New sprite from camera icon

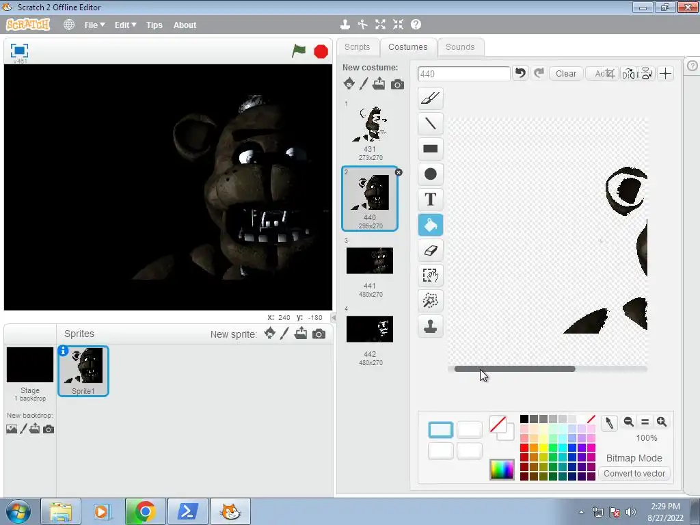[x=319, y=334]
